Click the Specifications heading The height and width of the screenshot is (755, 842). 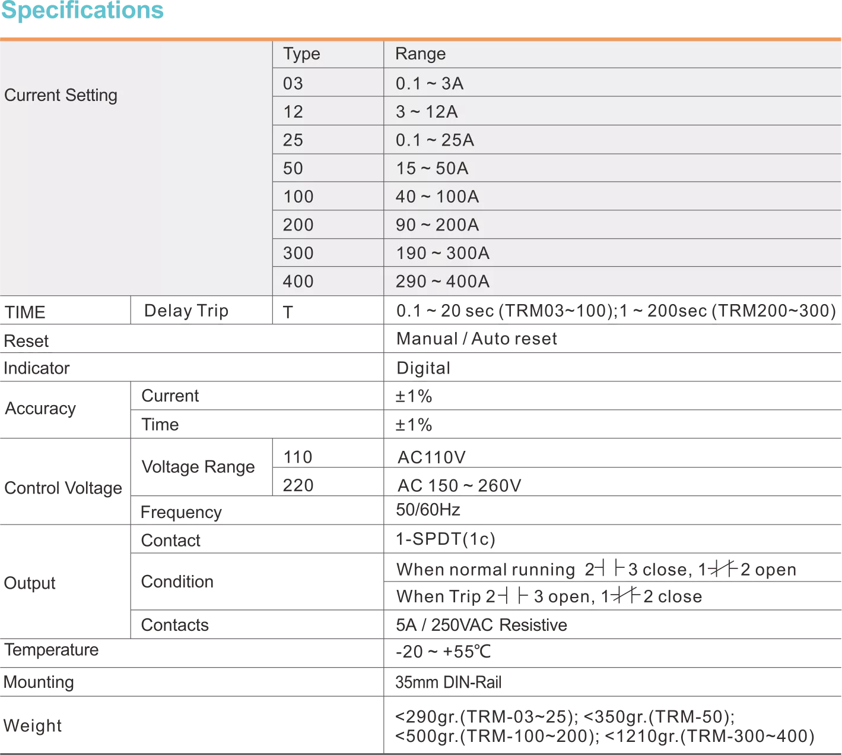(x=82, y=11)
